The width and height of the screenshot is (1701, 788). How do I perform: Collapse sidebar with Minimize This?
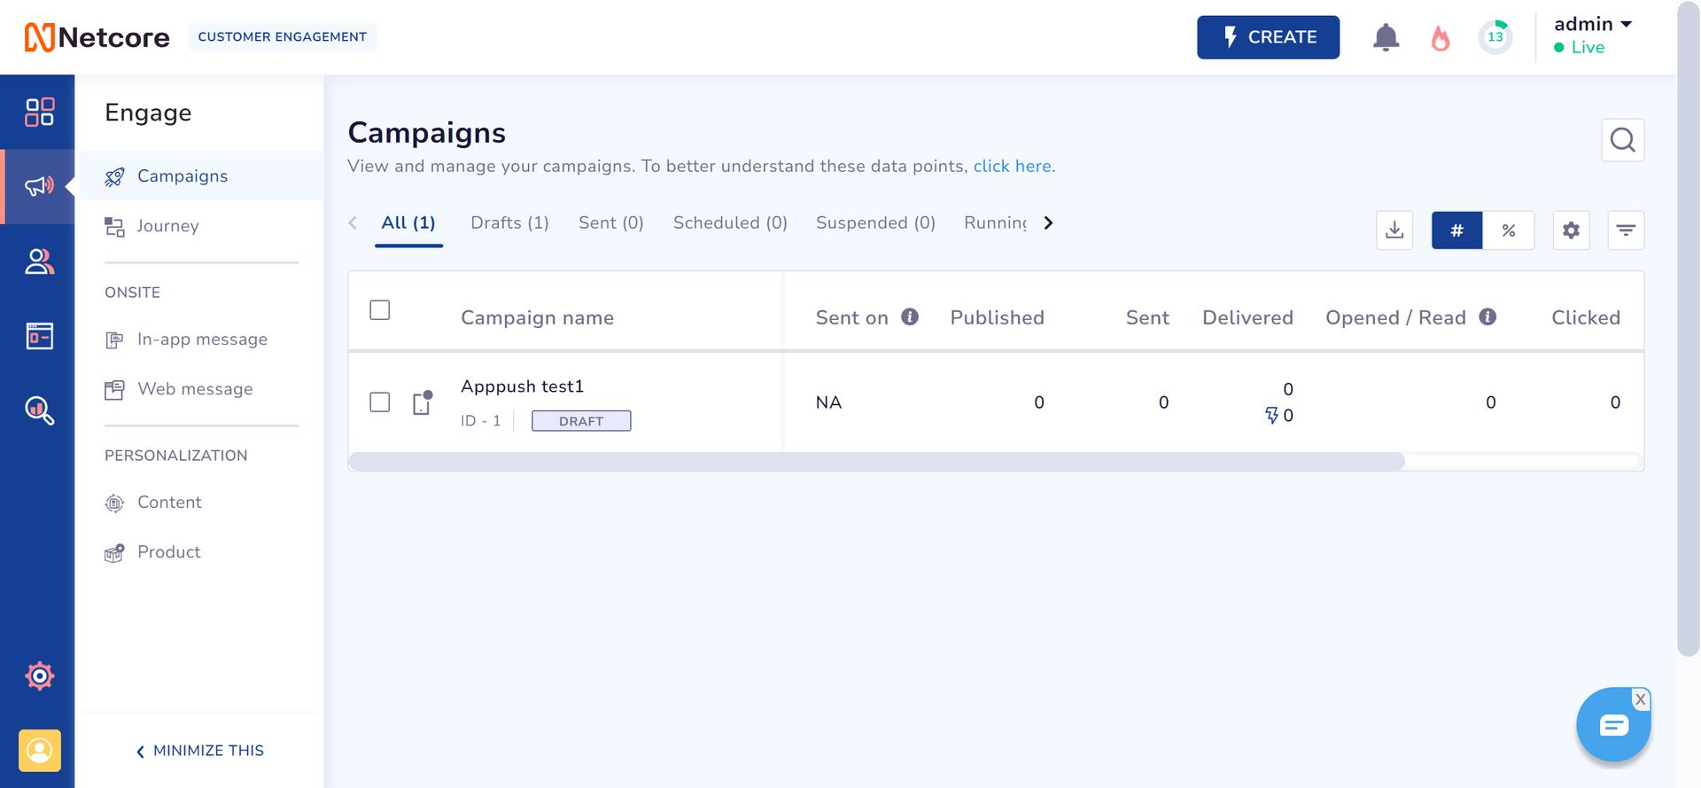pos(200,751)
